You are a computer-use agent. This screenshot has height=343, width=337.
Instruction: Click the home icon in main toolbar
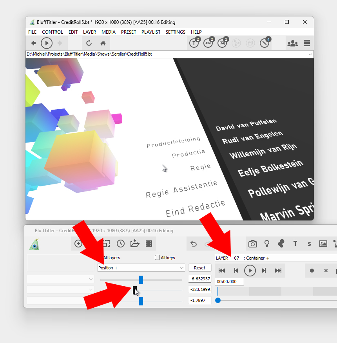(x=103, y=43)
